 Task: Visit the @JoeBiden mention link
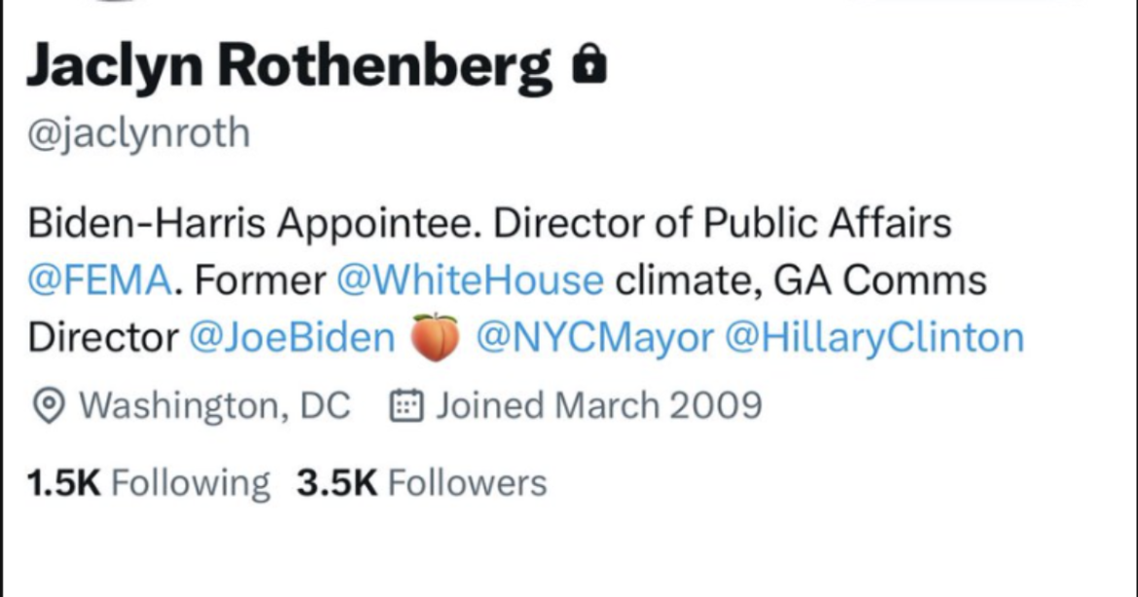point(291,337)
